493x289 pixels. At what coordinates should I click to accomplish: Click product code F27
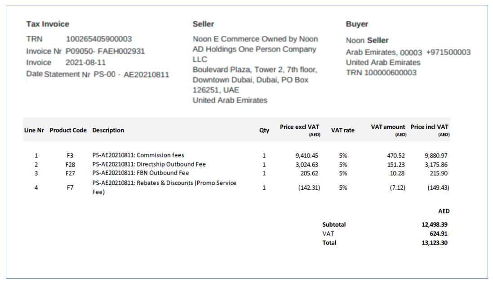point(70,173)
